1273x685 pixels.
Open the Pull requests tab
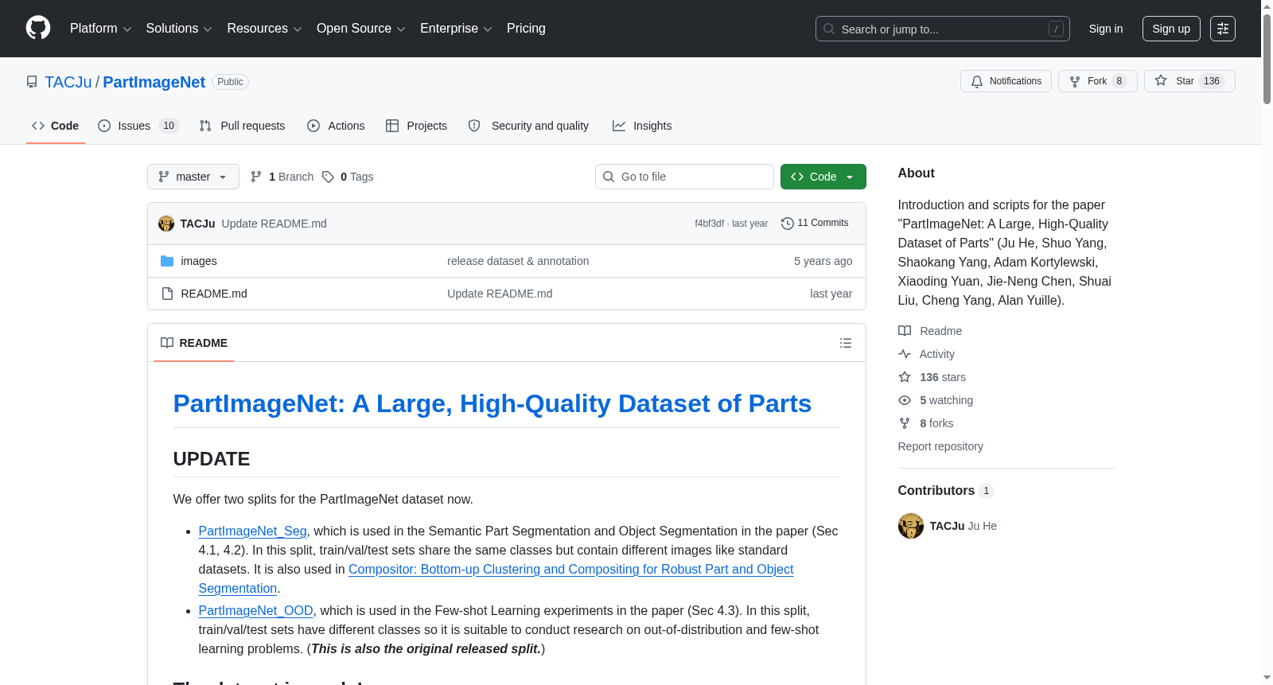coord(242,126)
